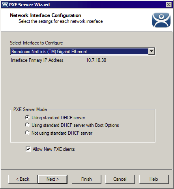Click the Finish button
The width and height of the screenshot is (174, 189).
86,179
